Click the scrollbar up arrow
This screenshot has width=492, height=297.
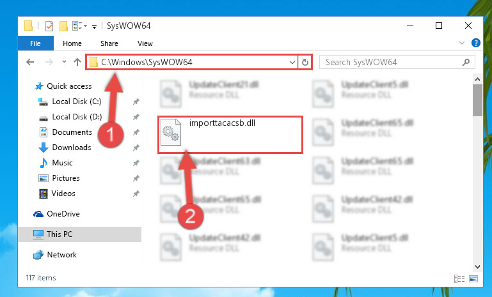(x=477, y=79)
